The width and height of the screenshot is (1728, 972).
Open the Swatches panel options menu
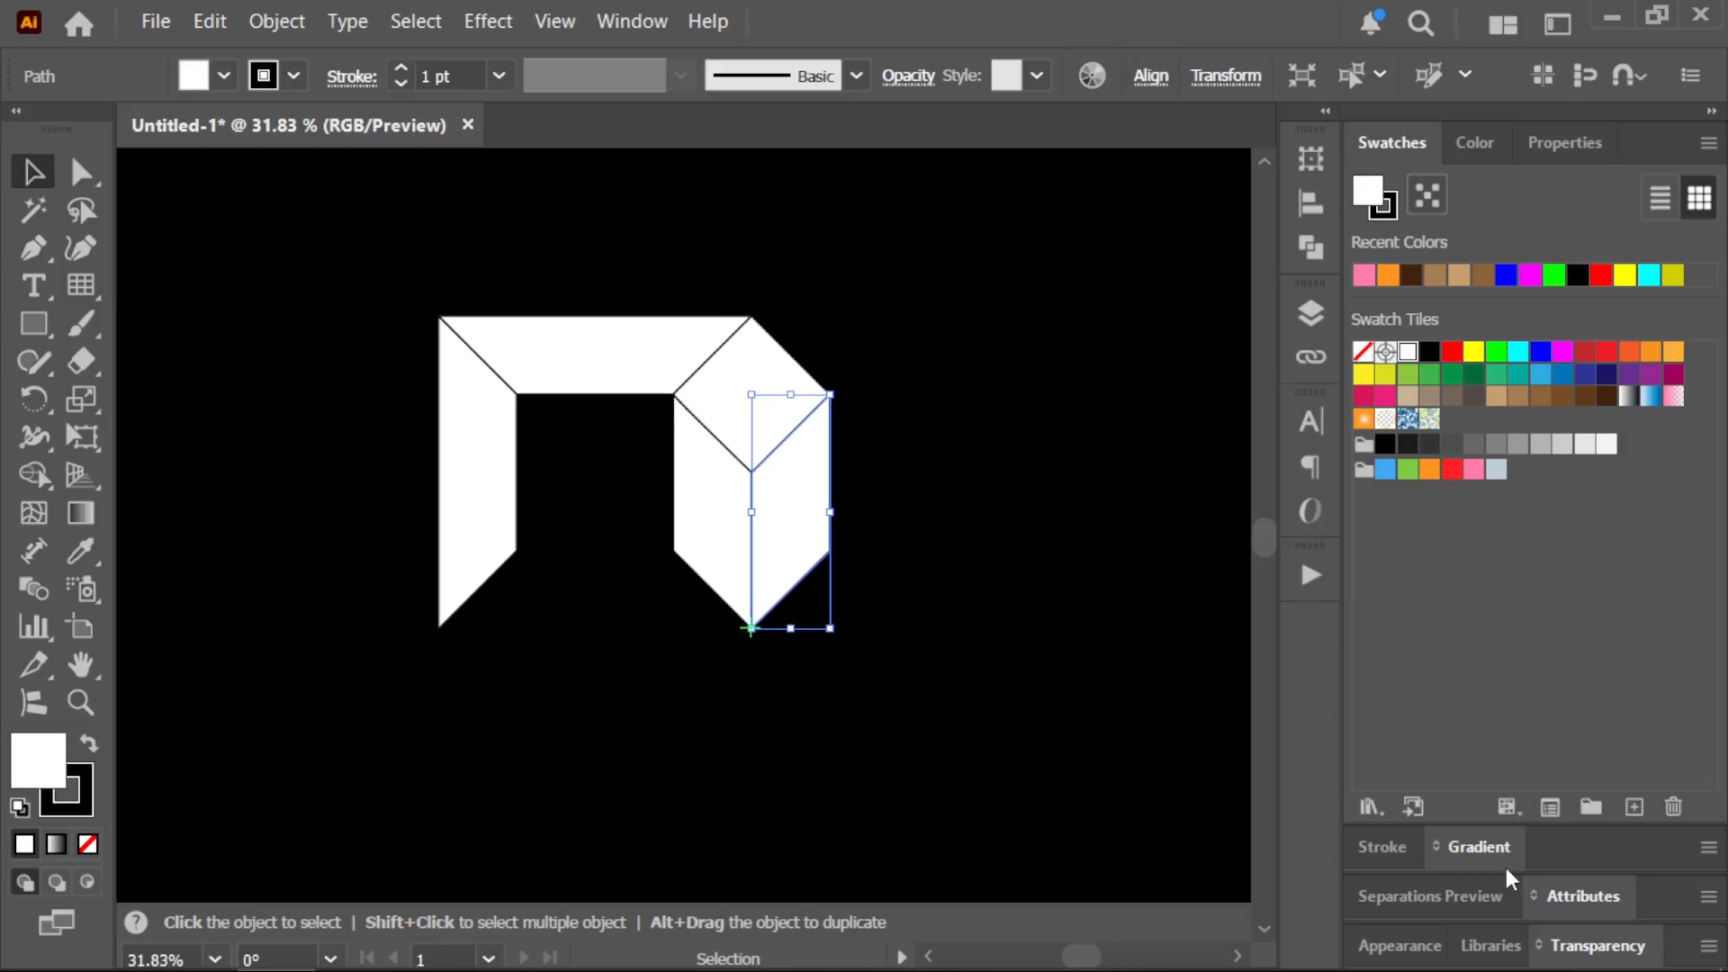click(x=1708, y=143)
